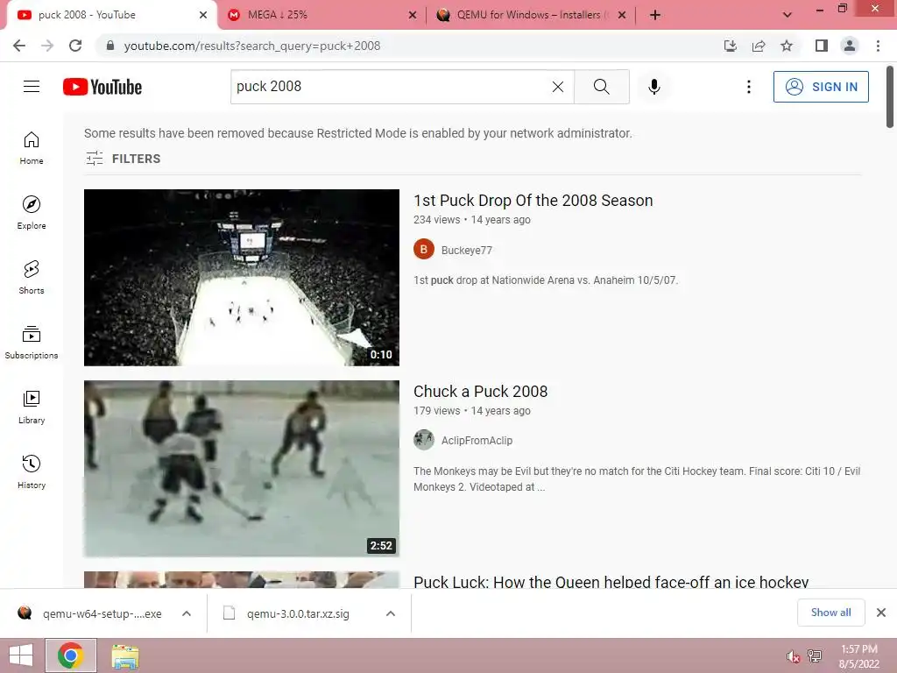
Task: Click the page vertical scrollbar
Action: pyautogui.click(x=890, y=96)
